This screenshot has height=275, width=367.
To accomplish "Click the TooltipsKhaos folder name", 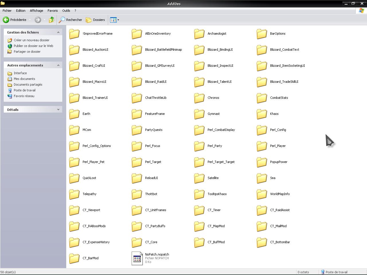I will click(217, 194).
